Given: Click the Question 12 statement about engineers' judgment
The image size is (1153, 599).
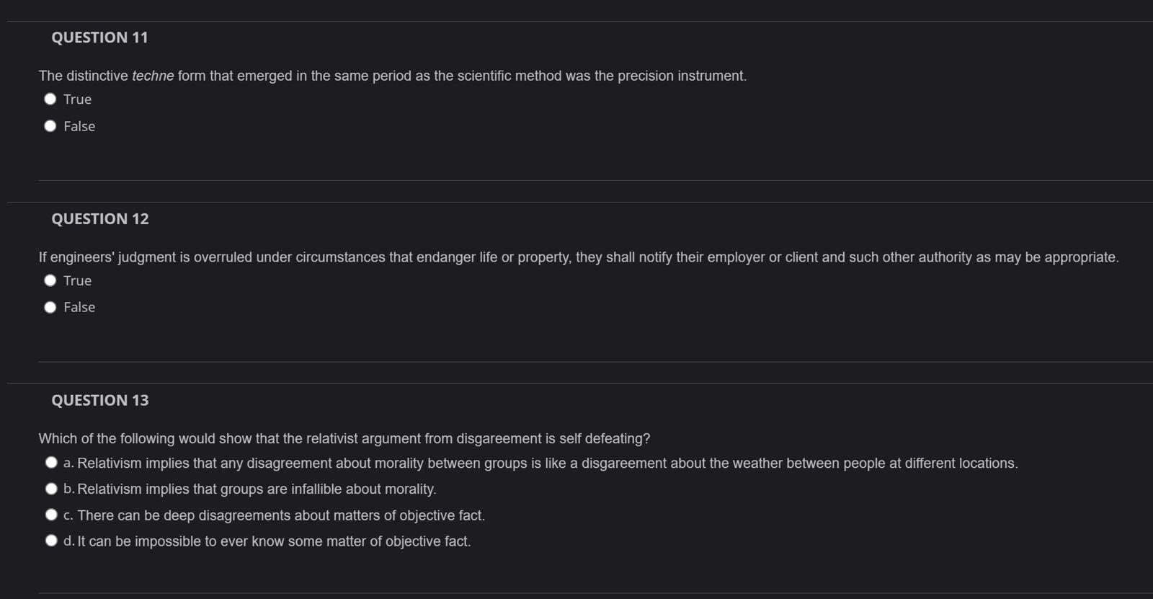Looking at the screenshot, I should (x=576, y=257).
